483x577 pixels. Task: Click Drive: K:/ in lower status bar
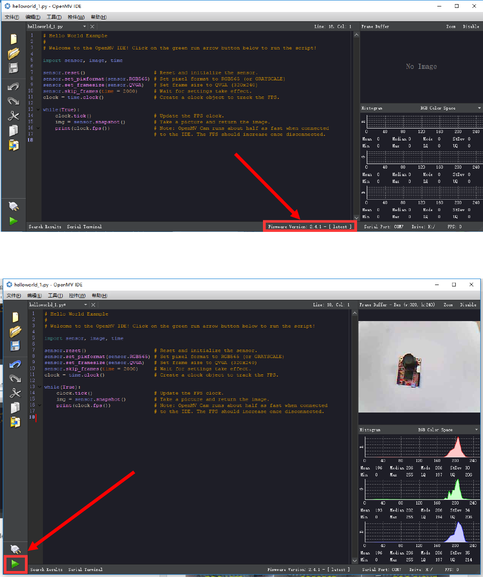(421, 570)
